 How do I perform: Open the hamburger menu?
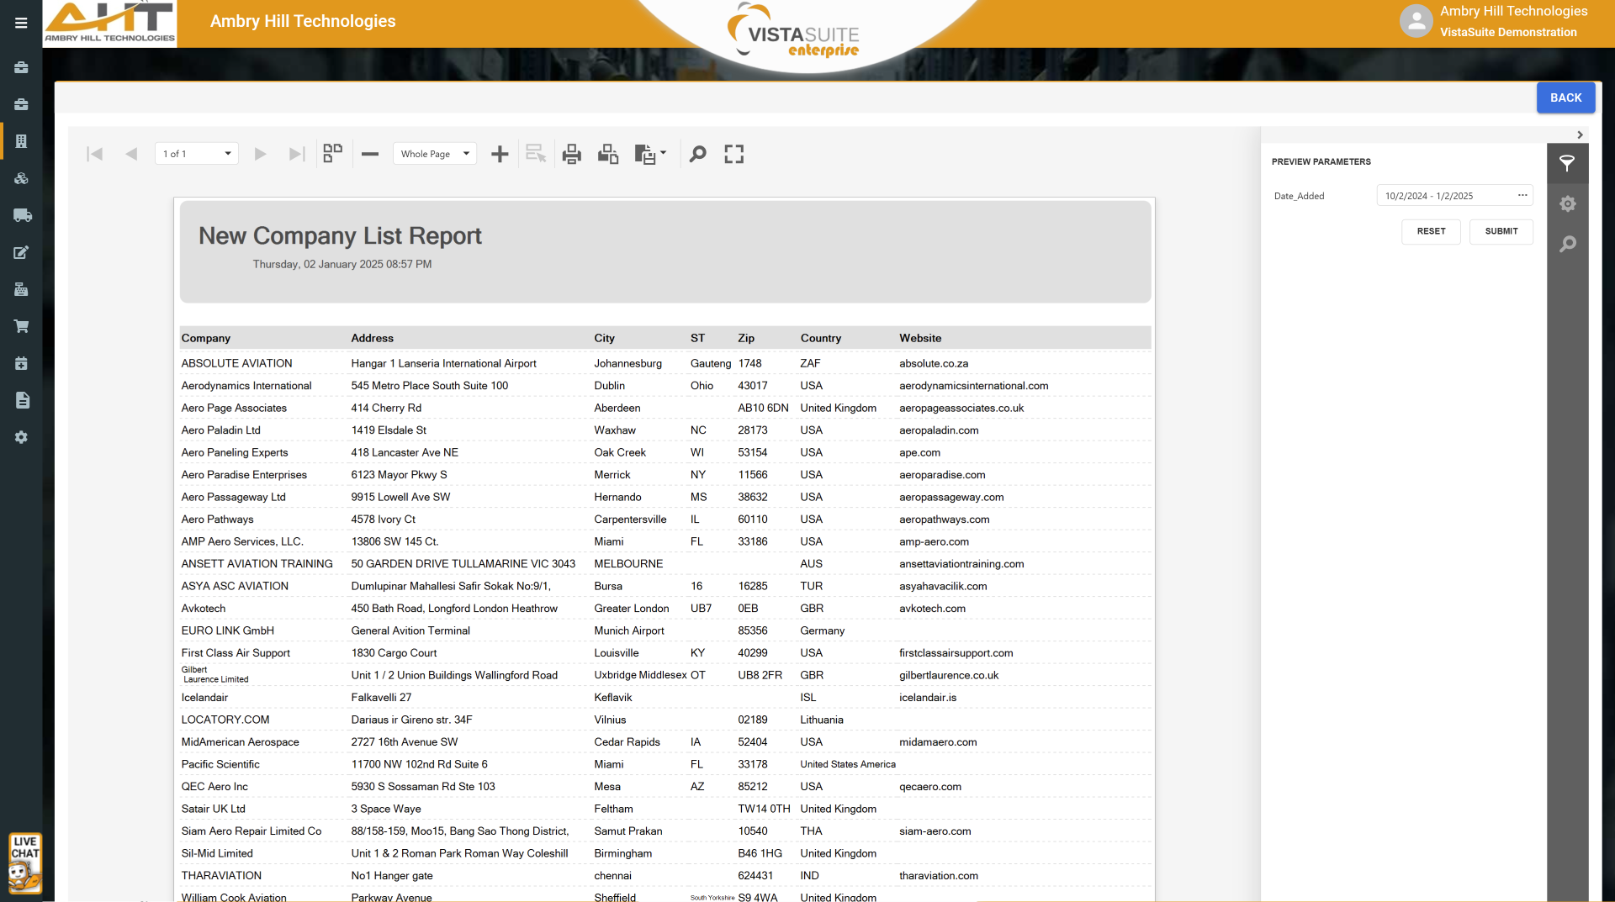click(x=21, y=23)
